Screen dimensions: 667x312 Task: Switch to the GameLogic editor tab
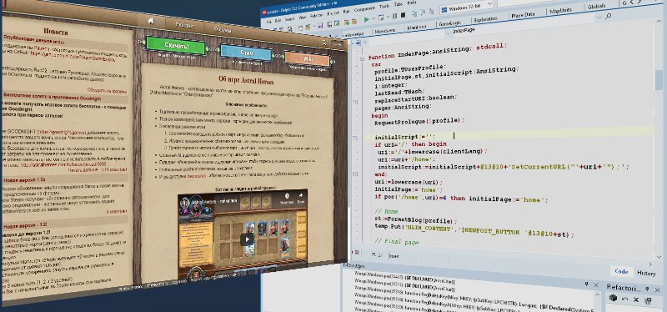pos(449,23)
